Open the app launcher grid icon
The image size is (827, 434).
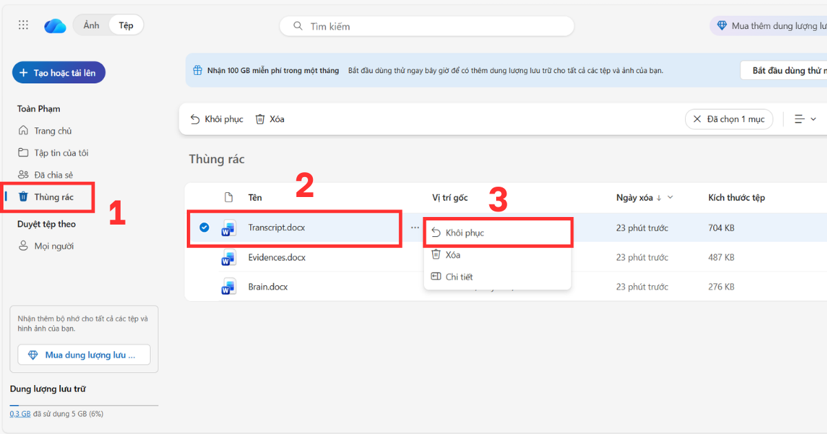pyautogui.click(x=23, y=25)
